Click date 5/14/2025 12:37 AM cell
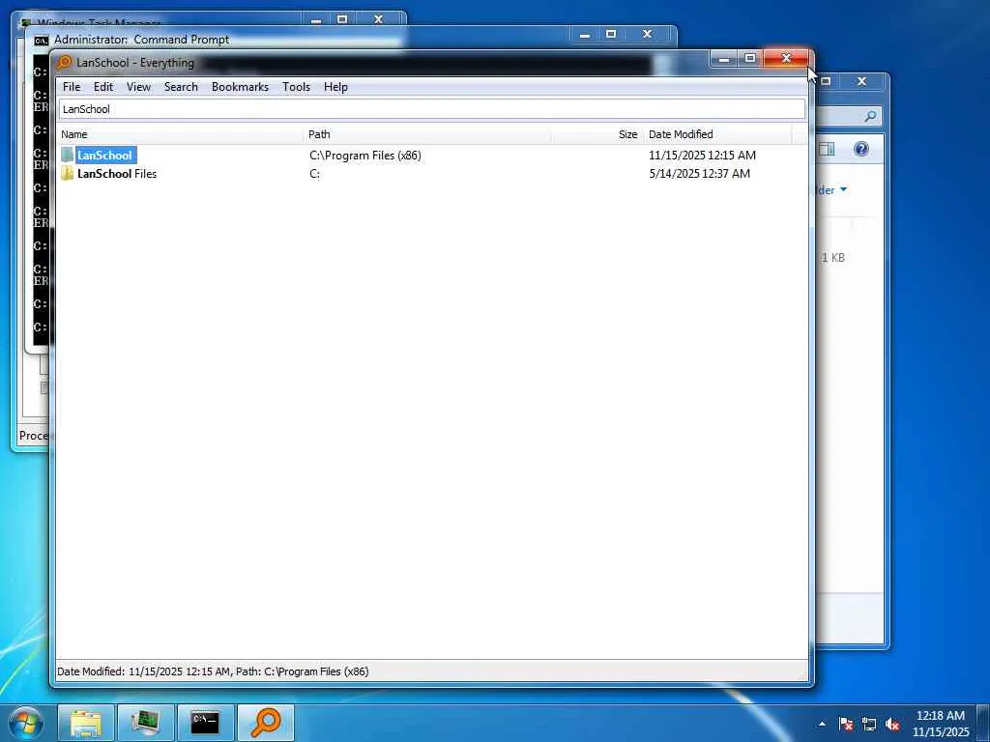The image size is (990, 742). click(700, 174)
